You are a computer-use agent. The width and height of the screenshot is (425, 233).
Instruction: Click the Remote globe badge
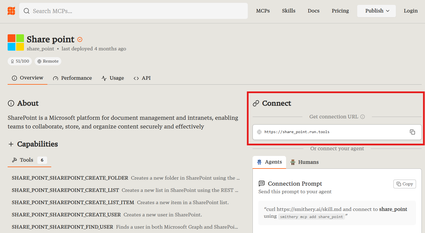tap(48, 61)
